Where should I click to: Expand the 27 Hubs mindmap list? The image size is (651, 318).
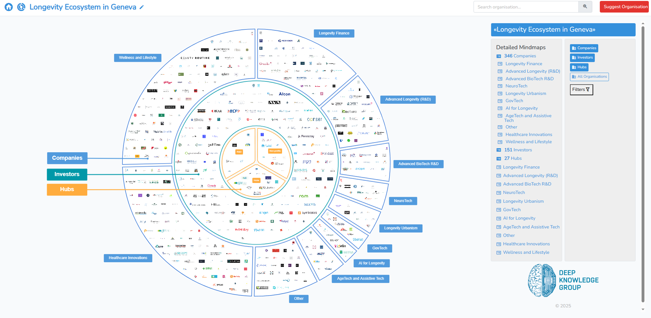(513, 158)
